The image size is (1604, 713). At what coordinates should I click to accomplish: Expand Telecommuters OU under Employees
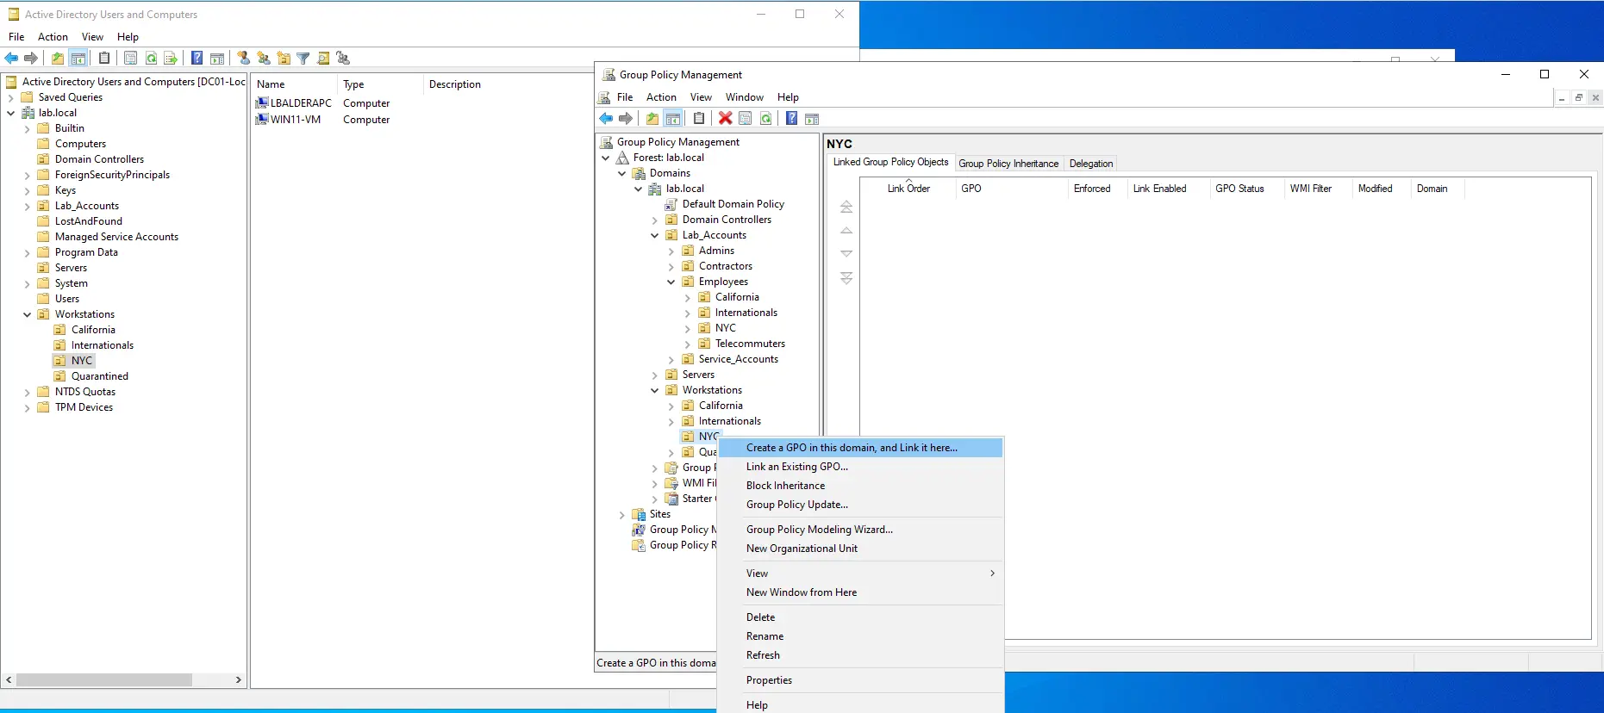pos(688,344)
